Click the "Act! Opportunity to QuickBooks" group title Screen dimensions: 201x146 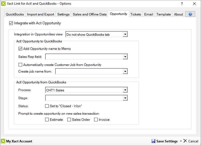(39, 41)
